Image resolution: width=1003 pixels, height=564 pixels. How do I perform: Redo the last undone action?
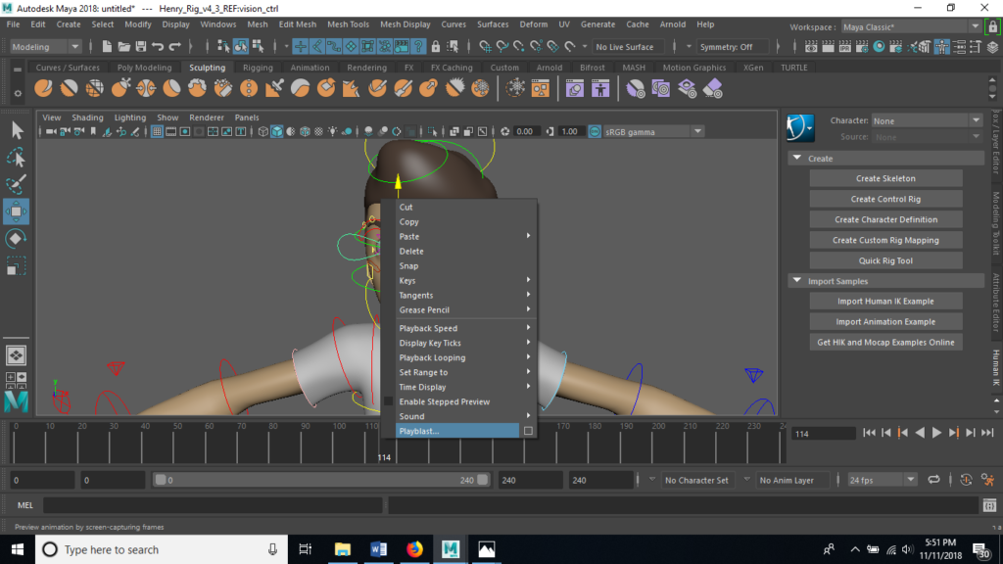[x=174, y=47]
